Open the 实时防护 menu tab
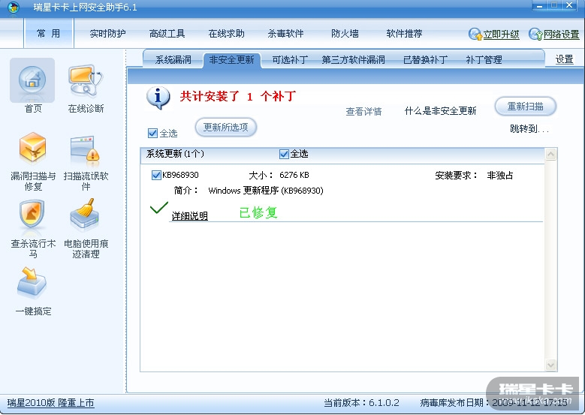This screenshot has width=585, height=415. point(107,34)
